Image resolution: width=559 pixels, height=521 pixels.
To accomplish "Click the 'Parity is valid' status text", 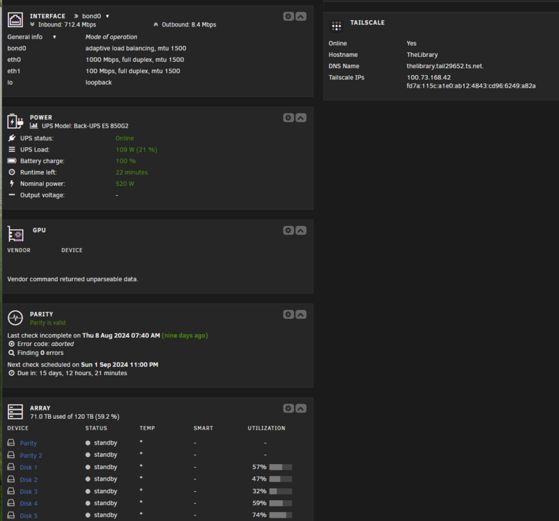I will point(48,322).
